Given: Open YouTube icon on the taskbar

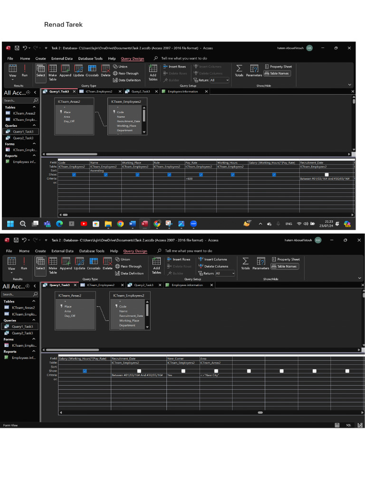Looking at the screenshot, I should coord(84,224).
